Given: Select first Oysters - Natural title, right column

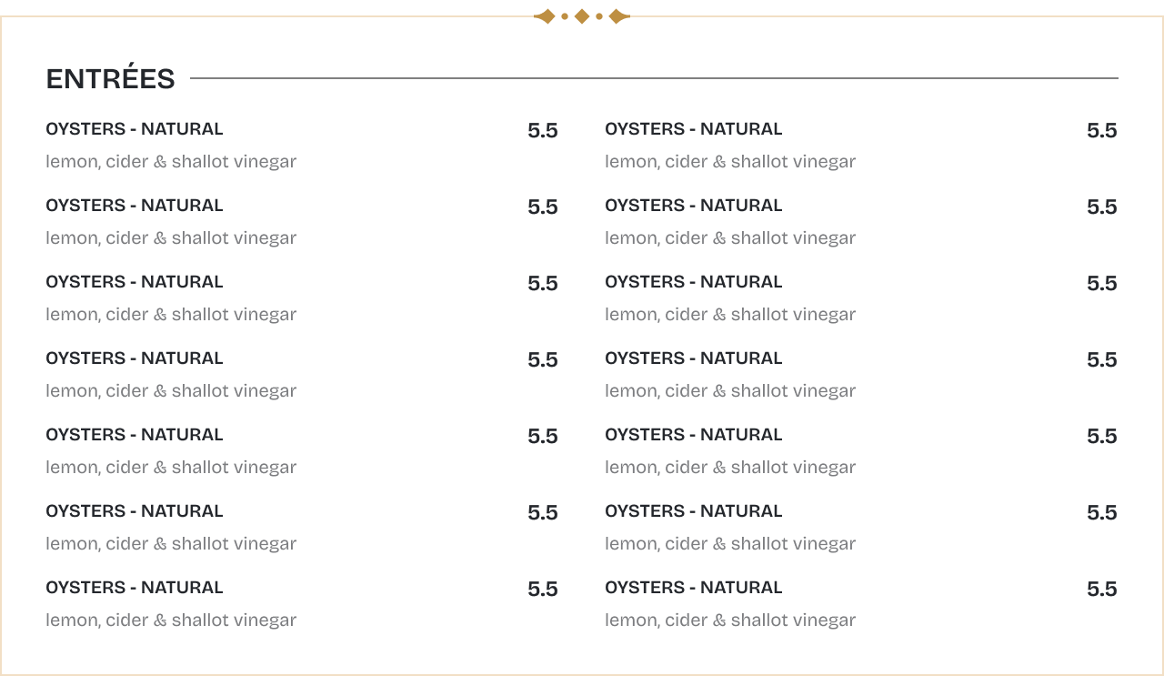Looking at the screenshot, I should (x=693, y=129).
